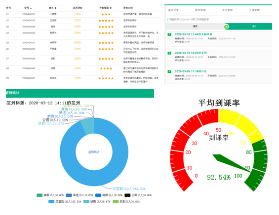Viewport: 279px width, 215px height.
Task: Toggle 已签到 legend entry in the chart
Action: 65,202
